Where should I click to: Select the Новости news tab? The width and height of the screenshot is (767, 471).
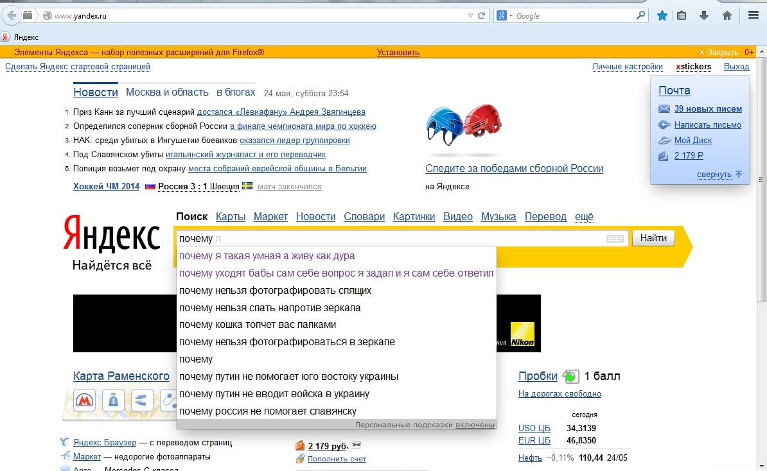click(x=96, y=92)
